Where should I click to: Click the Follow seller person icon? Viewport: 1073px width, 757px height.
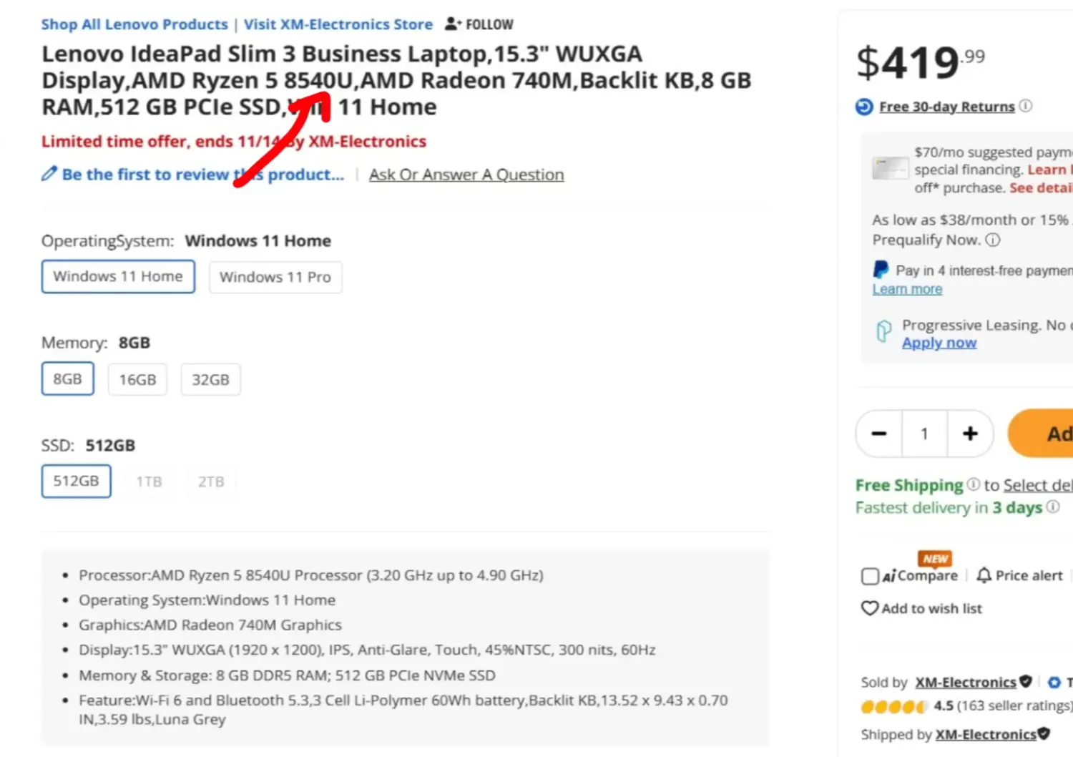[452, 24]
